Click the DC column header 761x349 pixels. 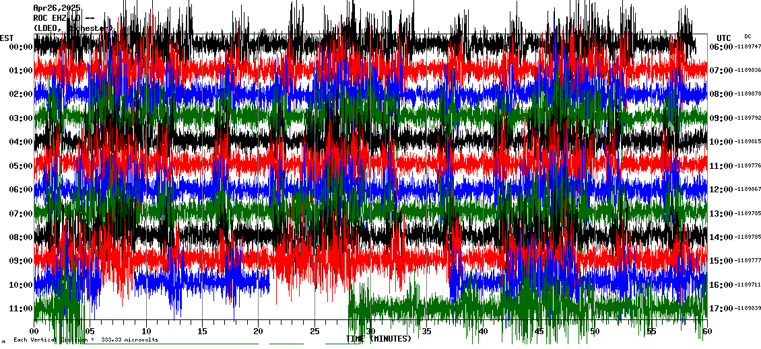(x=748, y=36)
